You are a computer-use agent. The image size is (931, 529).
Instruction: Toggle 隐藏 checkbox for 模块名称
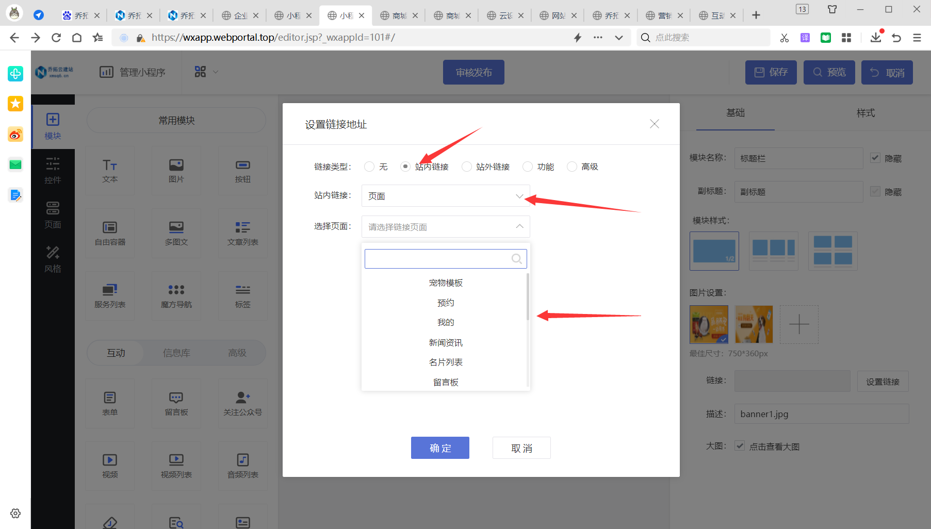[875, 158]
